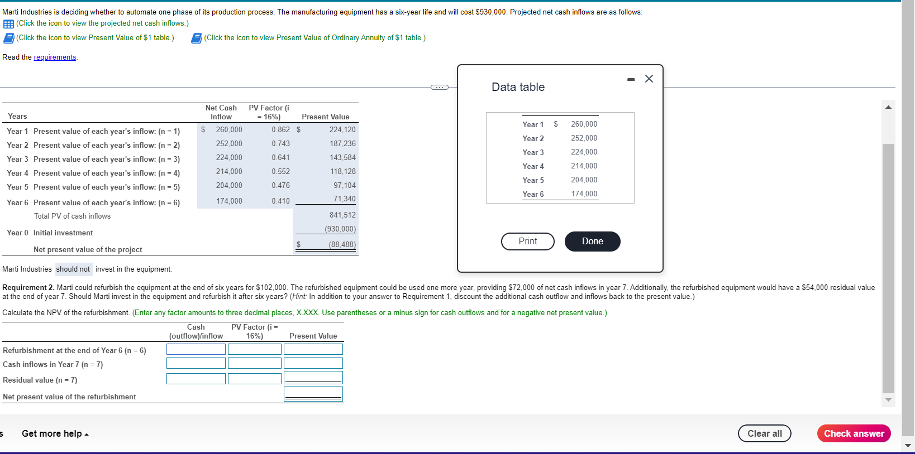Click the projected net cash inflows link text
915x454 pixels.
coord(103,23)
